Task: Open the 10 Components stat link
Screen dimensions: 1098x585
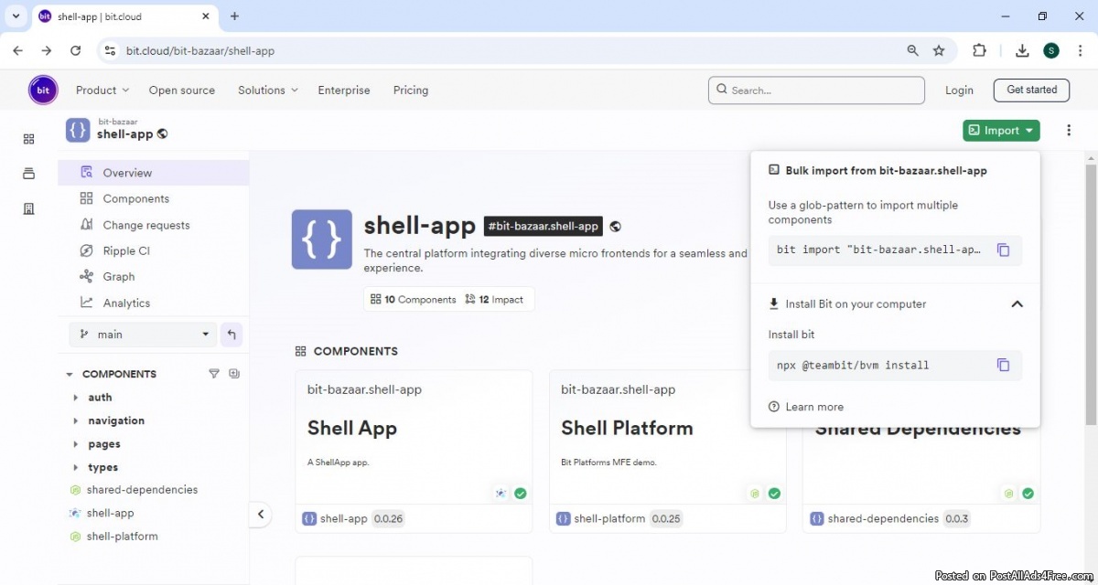Action: (x=413, y=299)
